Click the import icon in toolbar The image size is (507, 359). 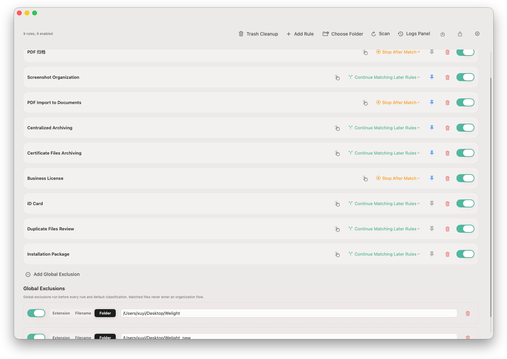click(x=443, y=34)
